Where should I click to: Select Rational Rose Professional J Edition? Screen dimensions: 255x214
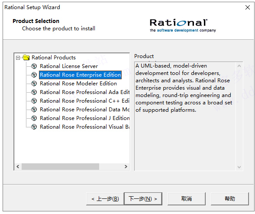84,118
